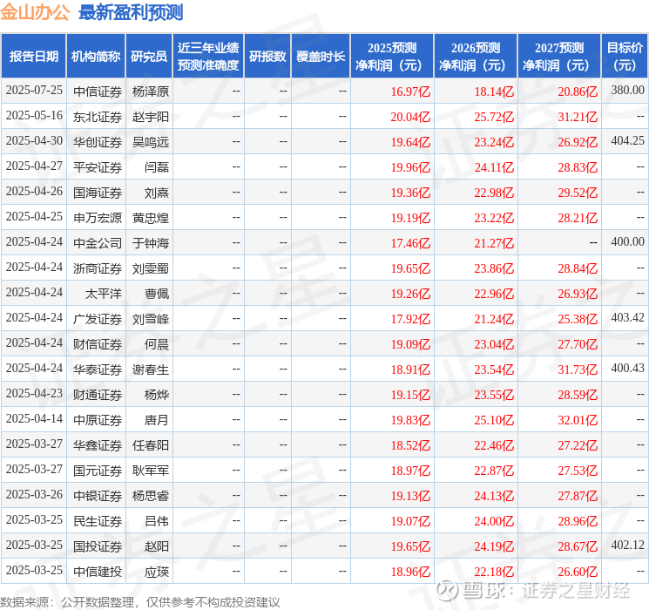Click the date 2025-05-16

point(34,115)
